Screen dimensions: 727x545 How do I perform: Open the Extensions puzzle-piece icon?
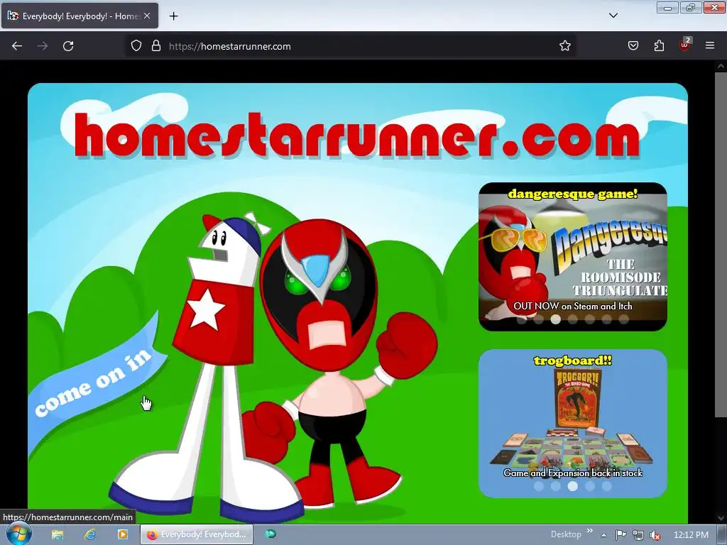point(659,46)
